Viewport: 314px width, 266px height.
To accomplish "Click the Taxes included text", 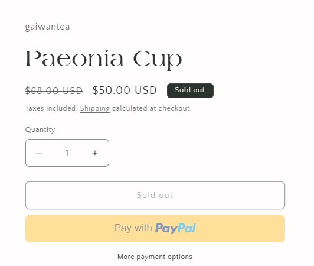I will click(51, 108).
